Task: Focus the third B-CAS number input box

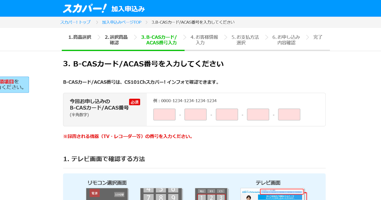Action: (227, 115)
